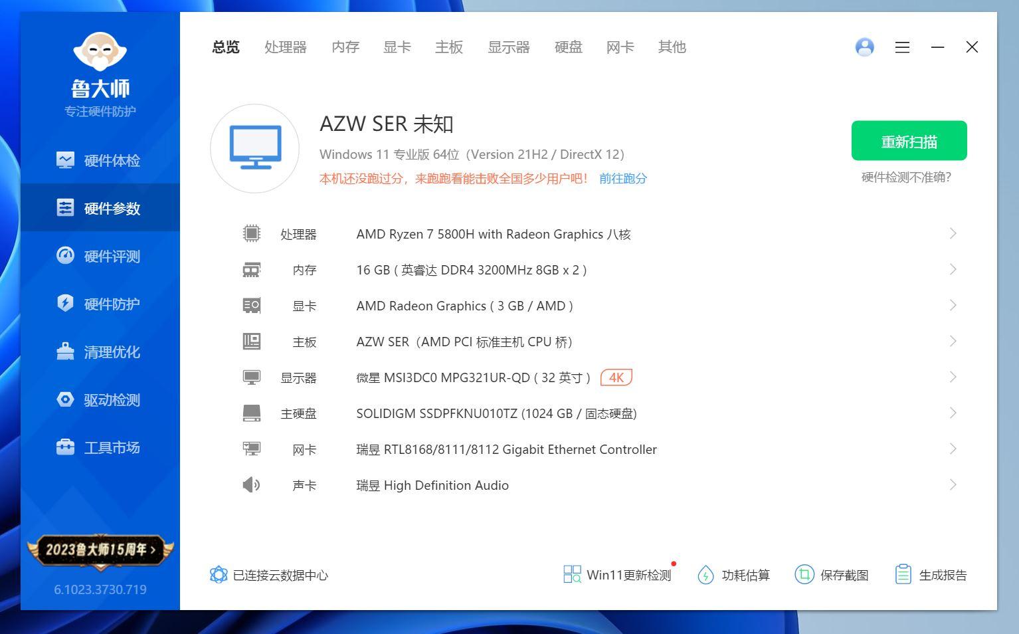This screenshot has width=1019, height=634.
Task: Click 已连接云数据中心 status
Action: pos(269,575)
